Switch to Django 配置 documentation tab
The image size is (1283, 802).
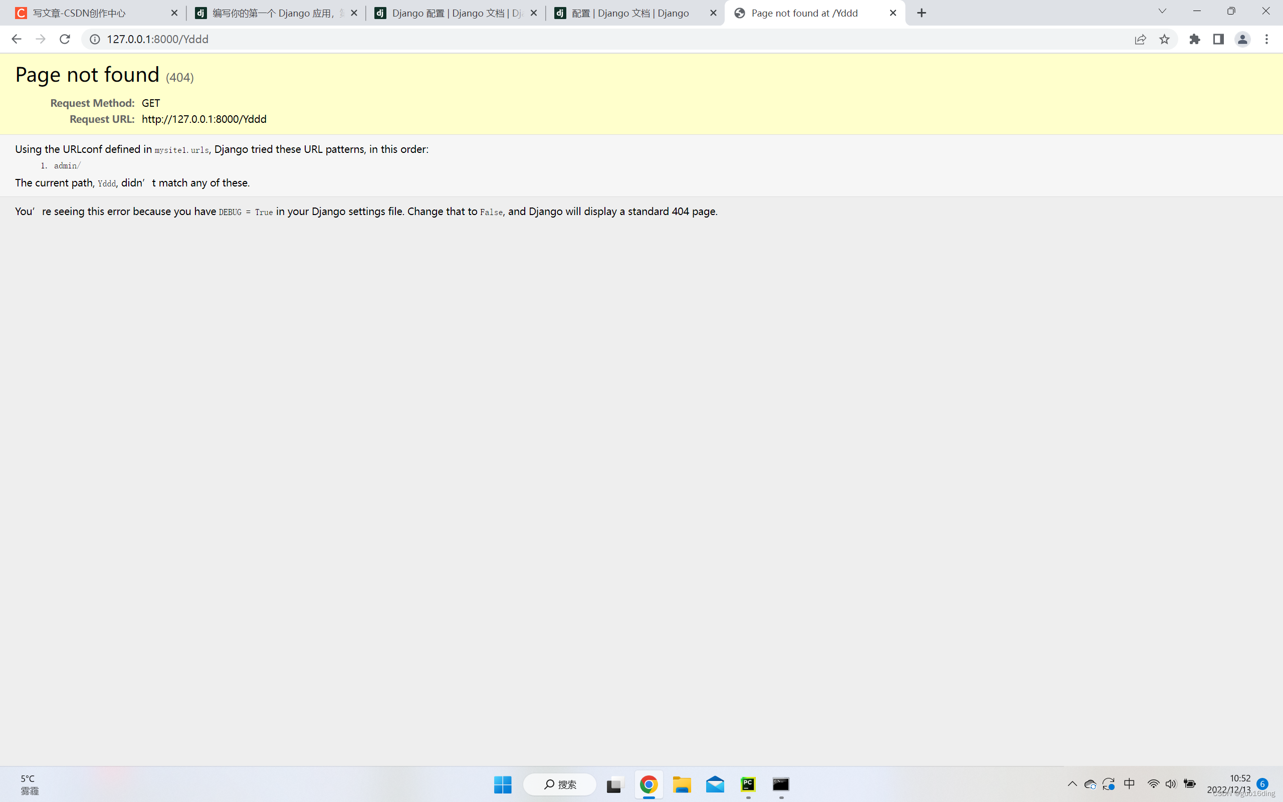tap(456, 13)
